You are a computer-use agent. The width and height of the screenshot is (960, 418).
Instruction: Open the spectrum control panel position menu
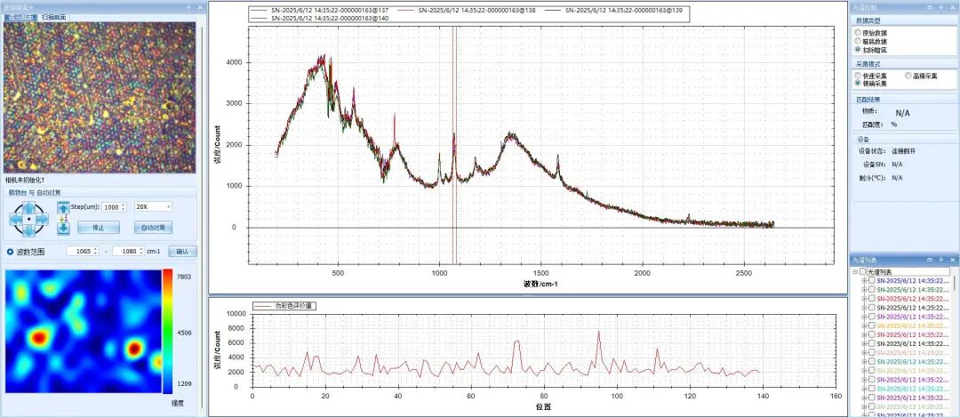coord(931,7)
